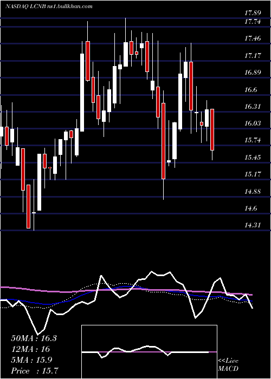This screenshot has width=271, height=379.
Task: Click the 5MA : 15.9 readout
Action: (31, 360)
